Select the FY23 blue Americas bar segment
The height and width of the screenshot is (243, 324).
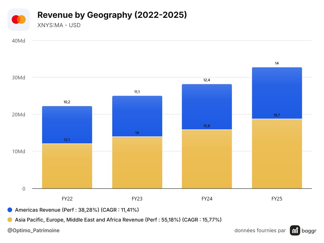click(x=137, y=116)
